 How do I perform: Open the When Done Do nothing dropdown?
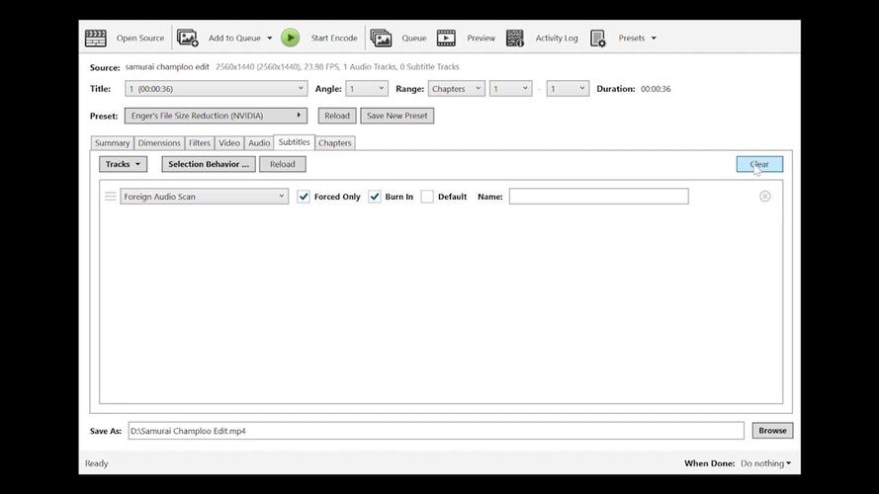765,463
